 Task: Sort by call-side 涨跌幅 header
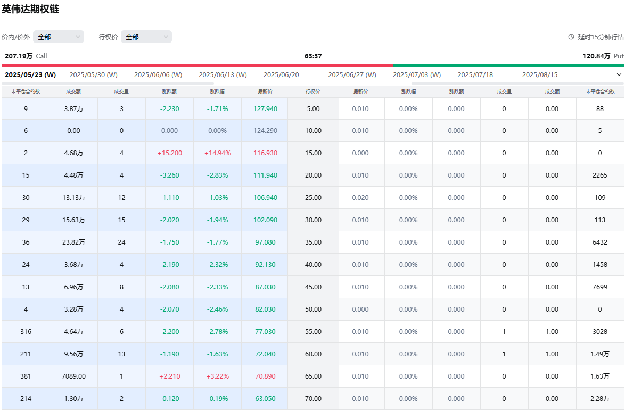click(217, 91)
